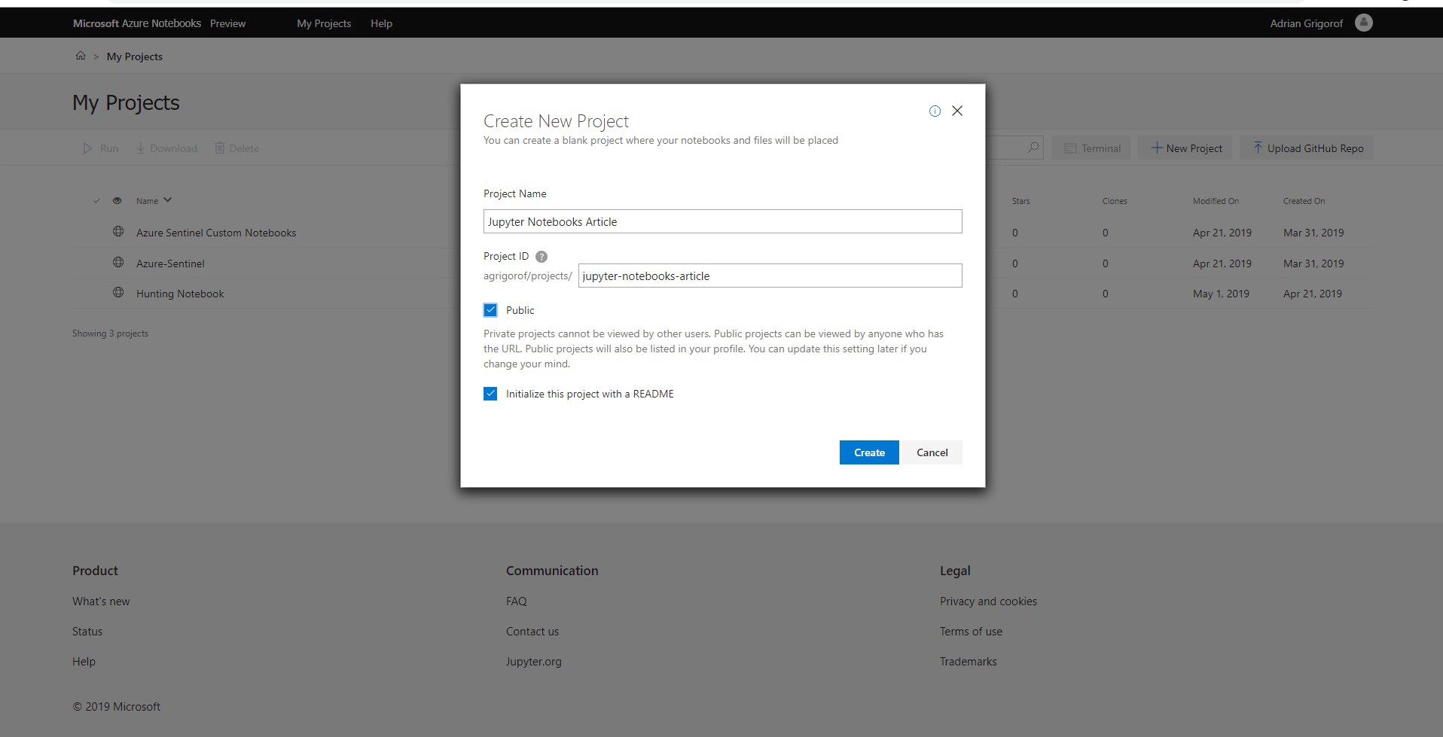1443x737 pixels.
Task: Click the Delete toolbar button
Action: pyautogui.click(x=236, y=148)
